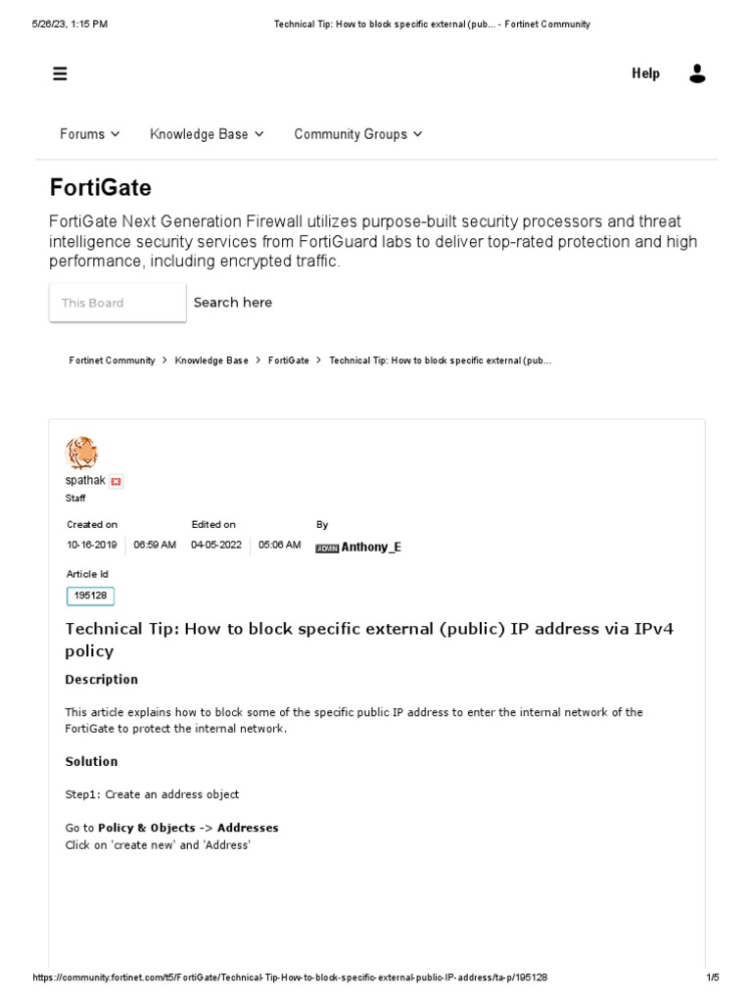The width and height of the screenshot is (752, 1003).
Task: Open Knowledge Base breadcrumb link
Action: click(211, 360)
